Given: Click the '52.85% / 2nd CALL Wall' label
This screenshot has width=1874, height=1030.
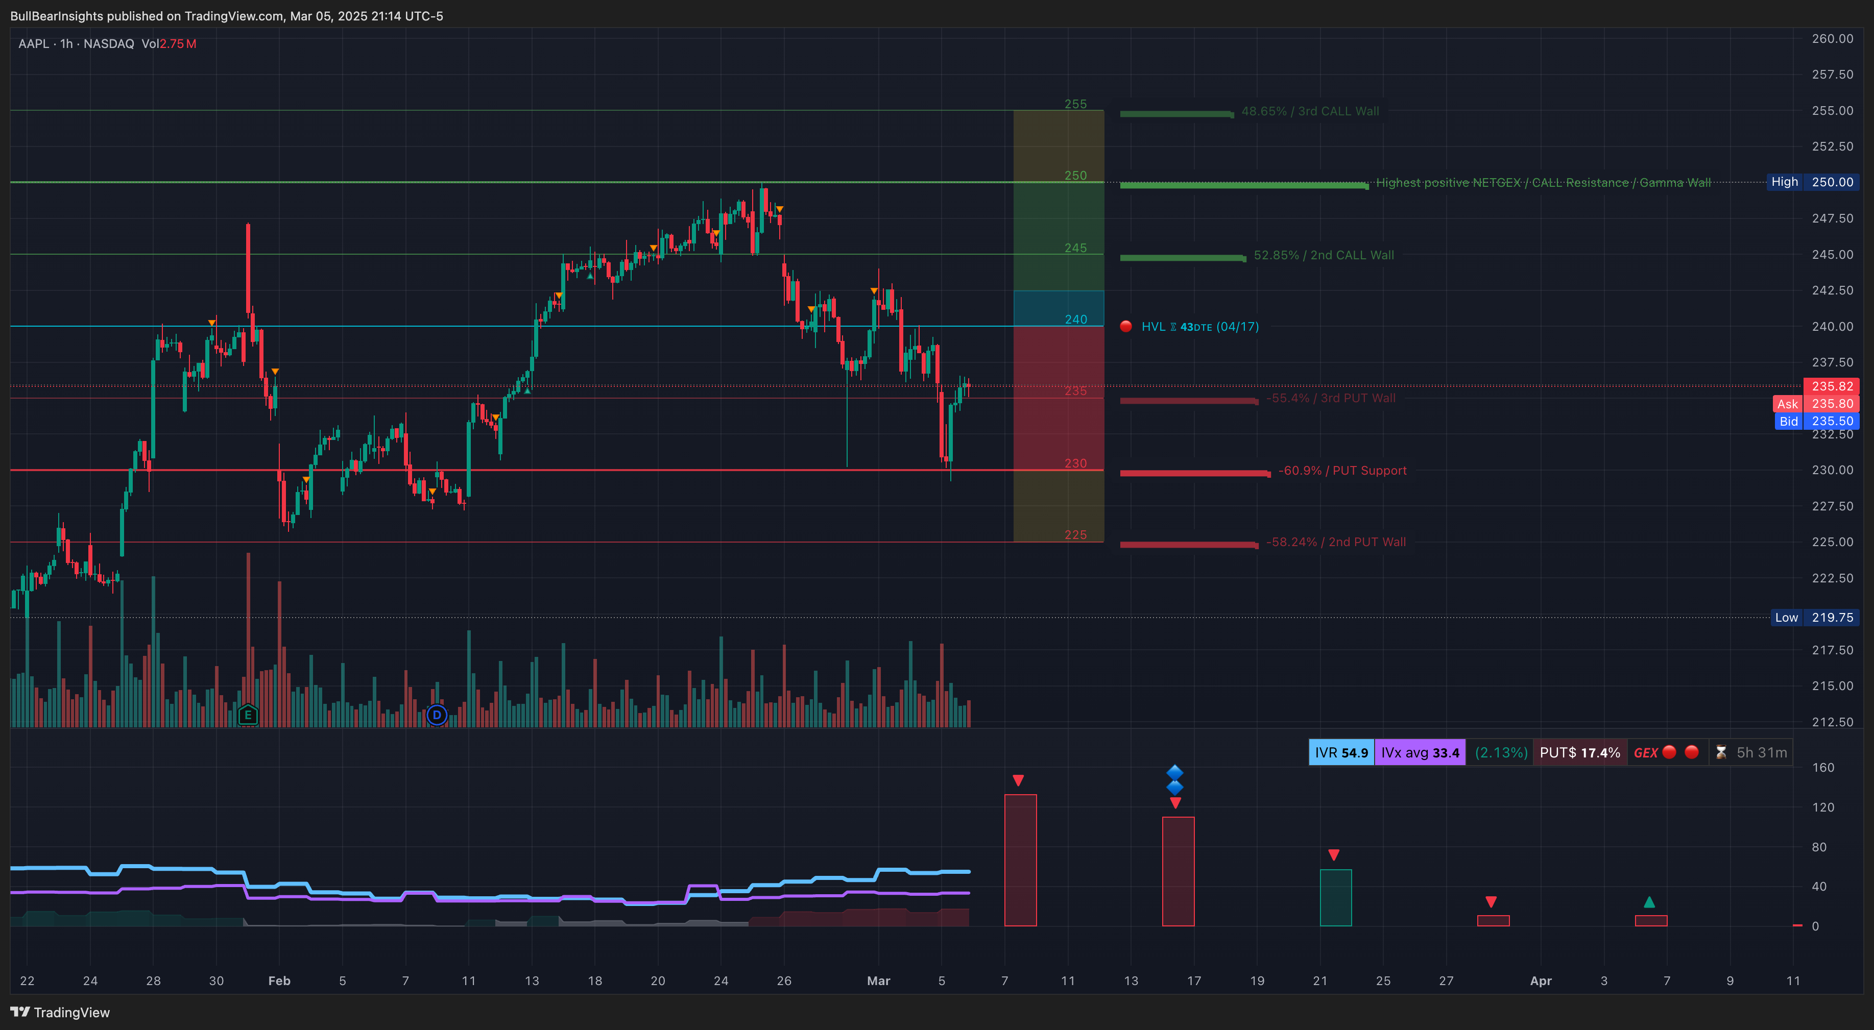Looking at the screenshot, I should pyautogui.click(x=1324, y=255).
